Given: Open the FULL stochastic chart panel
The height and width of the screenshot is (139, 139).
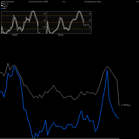Looking at the screenshot, I should point(69,22).
